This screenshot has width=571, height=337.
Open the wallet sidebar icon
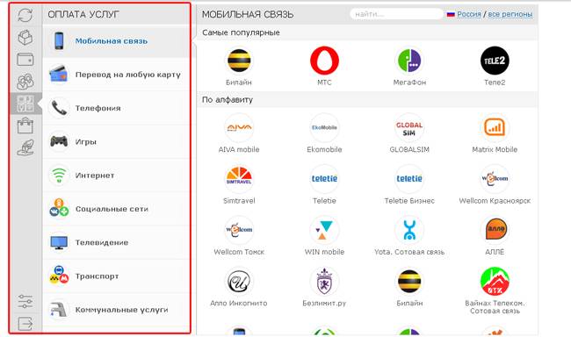tap(25, 60)
